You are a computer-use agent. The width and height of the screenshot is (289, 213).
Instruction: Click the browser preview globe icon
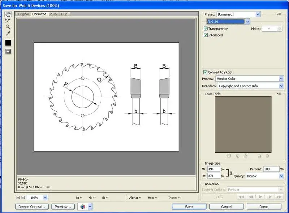coord(83,207)
